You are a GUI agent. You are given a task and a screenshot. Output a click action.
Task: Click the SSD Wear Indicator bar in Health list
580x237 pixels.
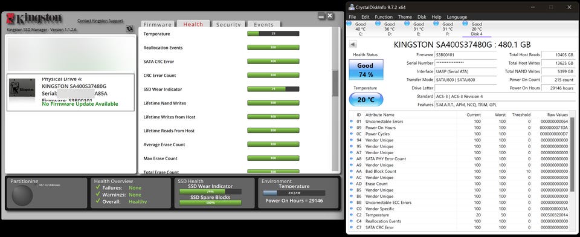[273, 89]
